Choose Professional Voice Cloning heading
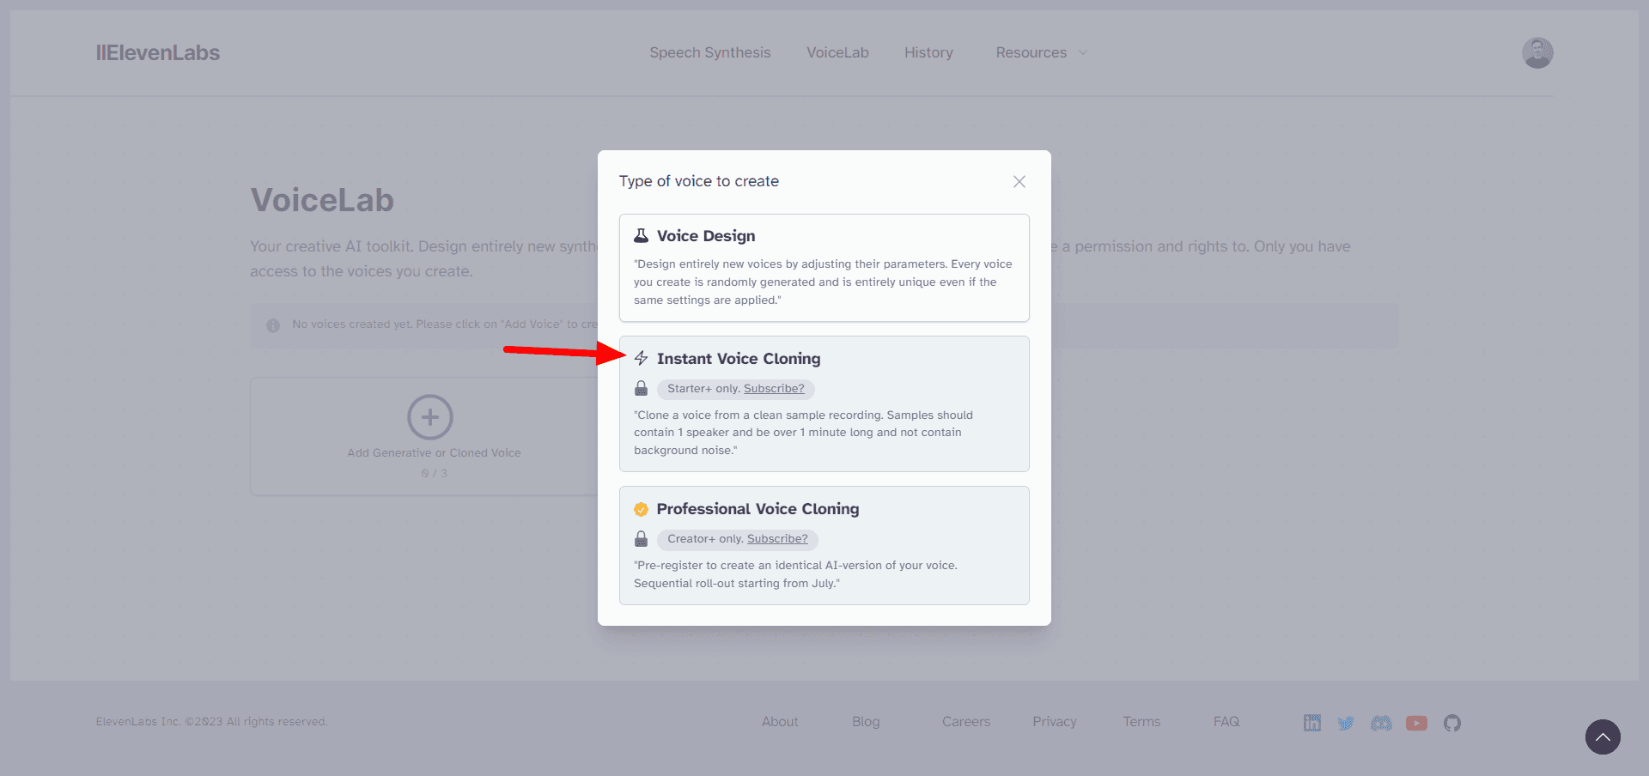The image size is (1649, 776). pyautogui.click(x=758, y=509)
